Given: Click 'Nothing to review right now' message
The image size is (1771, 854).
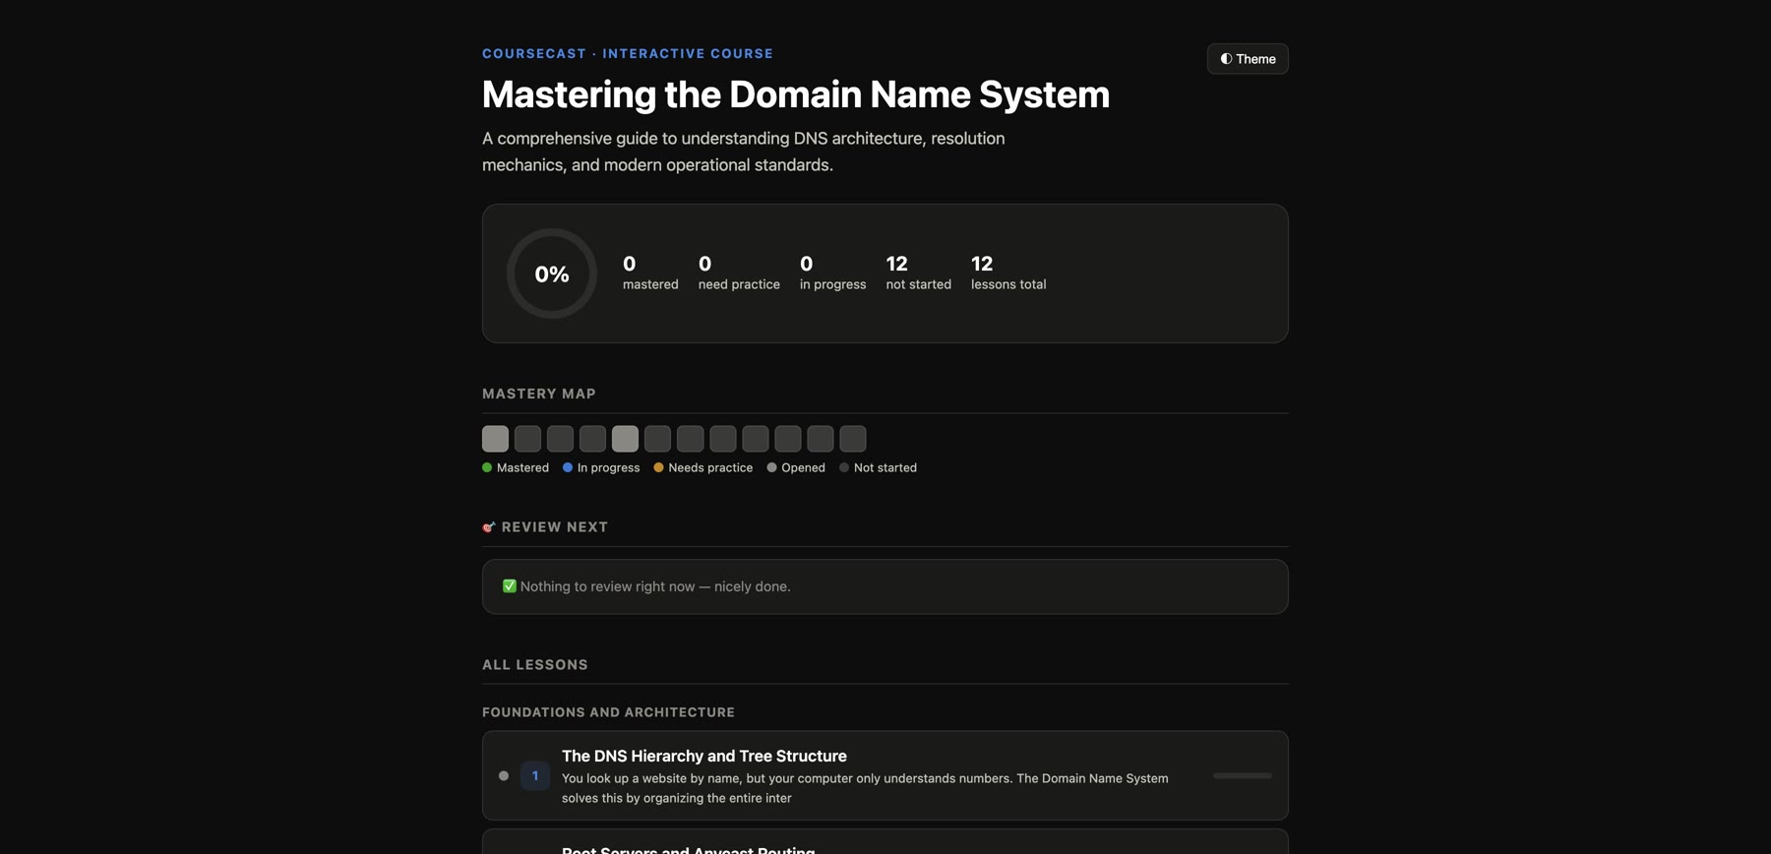Looking at the screenshot, I should point(655,586).
